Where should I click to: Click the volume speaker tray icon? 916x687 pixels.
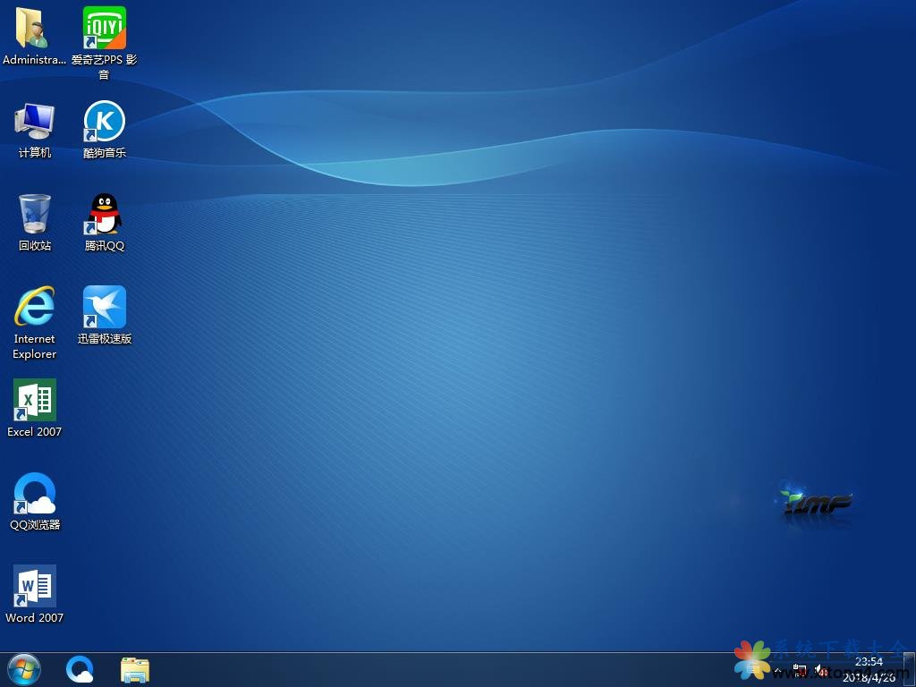click(x=820, y=670)
